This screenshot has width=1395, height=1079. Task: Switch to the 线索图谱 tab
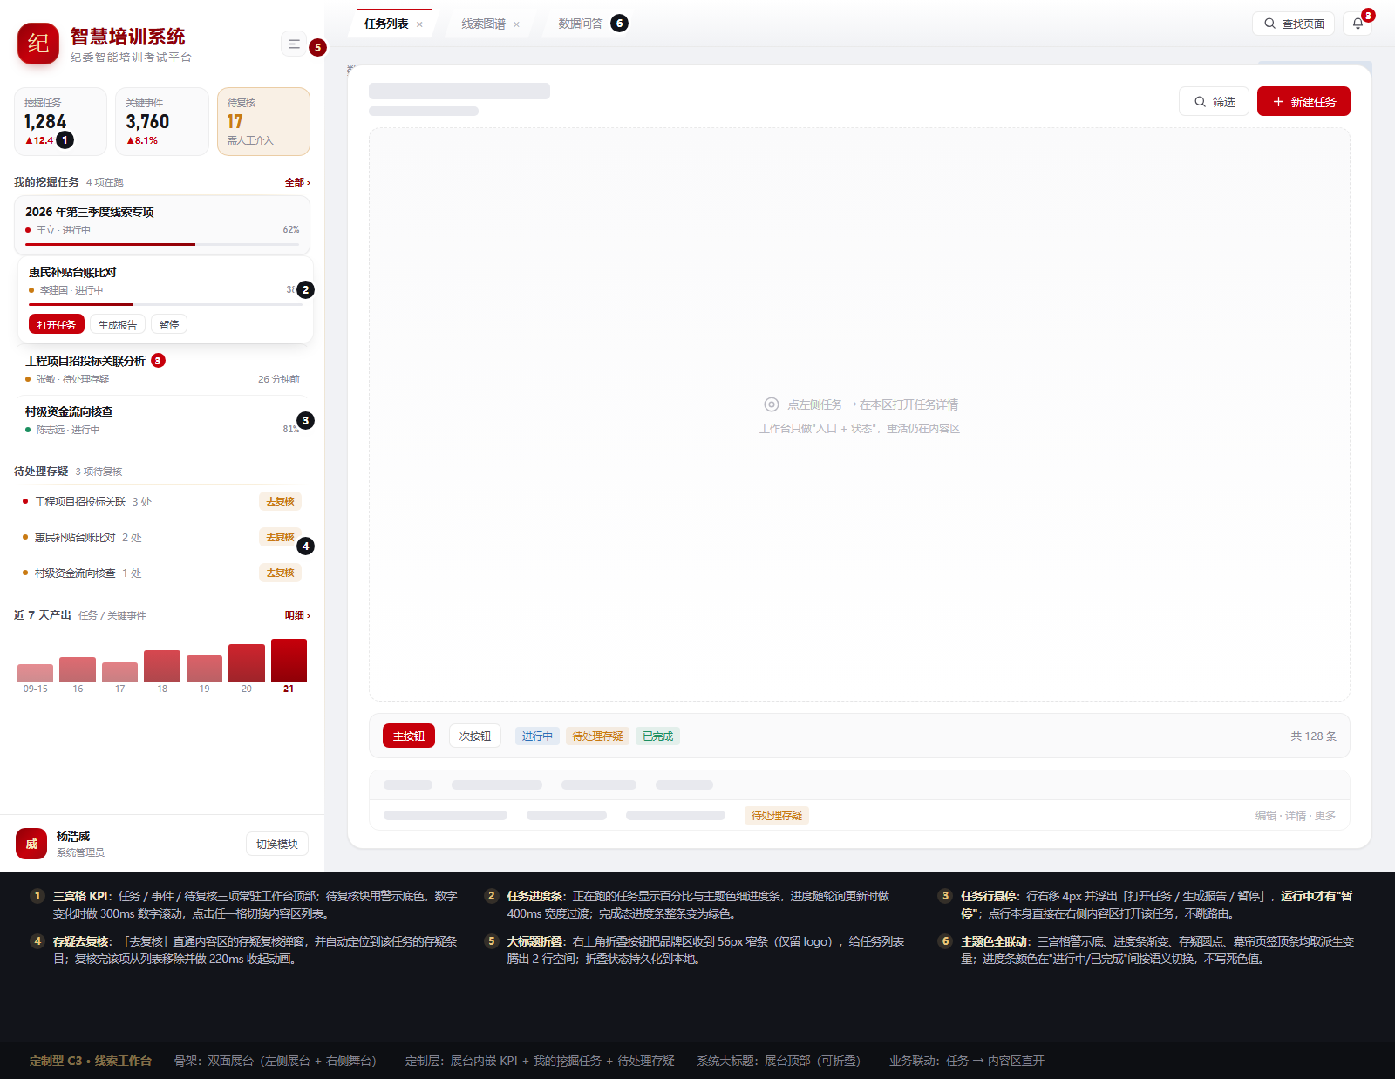(x=484, y=24)
